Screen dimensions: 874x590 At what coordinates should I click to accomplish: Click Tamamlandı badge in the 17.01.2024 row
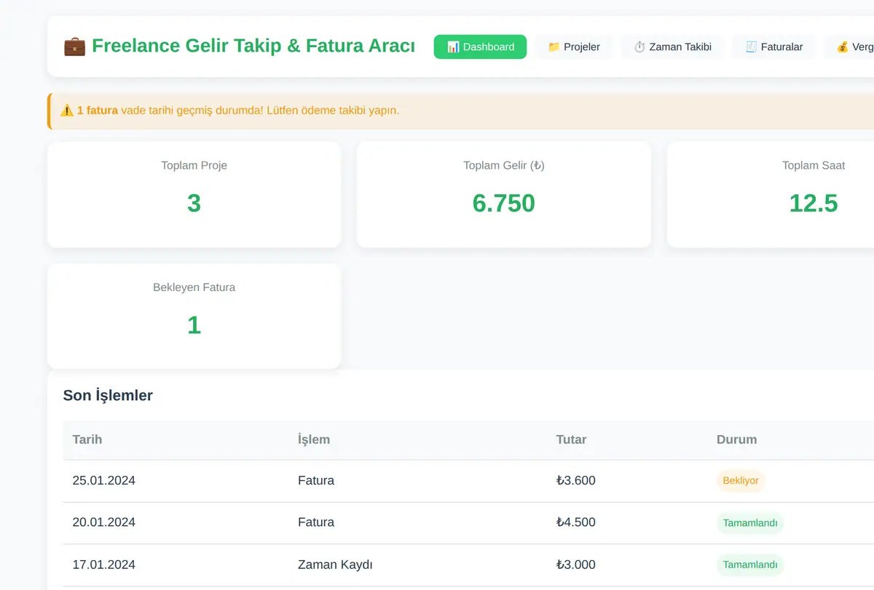tap(750, 565)
